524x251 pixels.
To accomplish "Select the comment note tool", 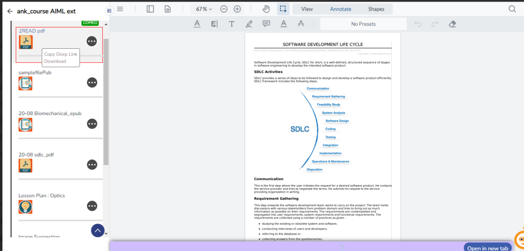I will [x=266, y=24].
